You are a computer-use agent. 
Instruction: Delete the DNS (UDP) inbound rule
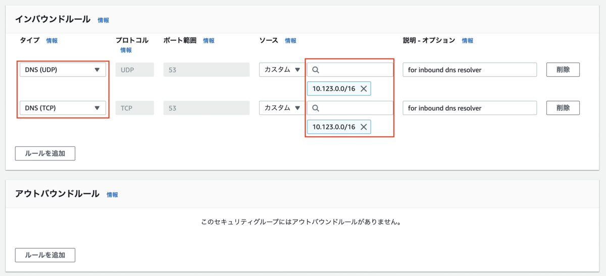pos(563,70)
